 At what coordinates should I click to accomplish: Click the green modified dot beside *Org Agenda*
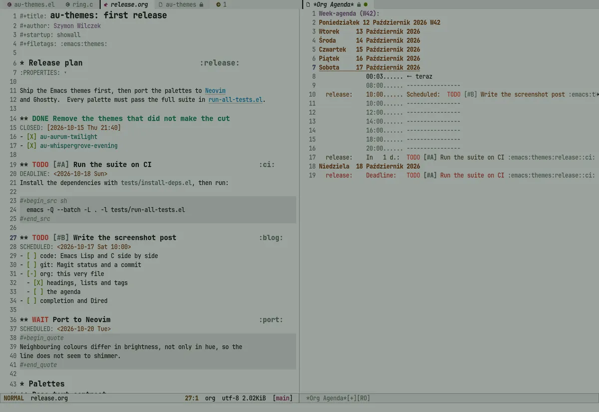point(365,4)
